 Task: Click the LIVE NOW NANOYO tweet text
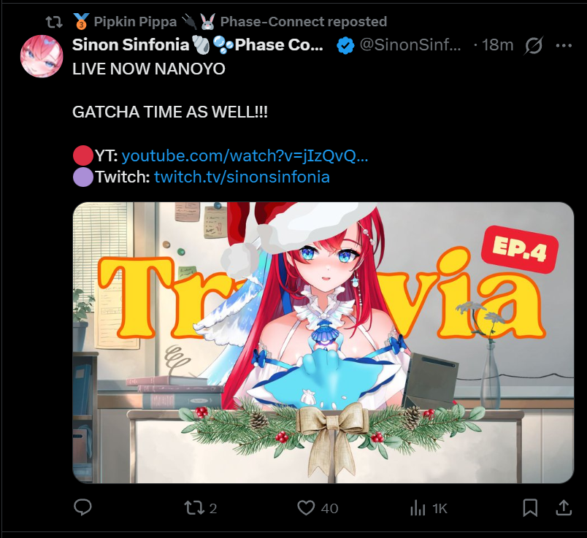coord(149,69)
